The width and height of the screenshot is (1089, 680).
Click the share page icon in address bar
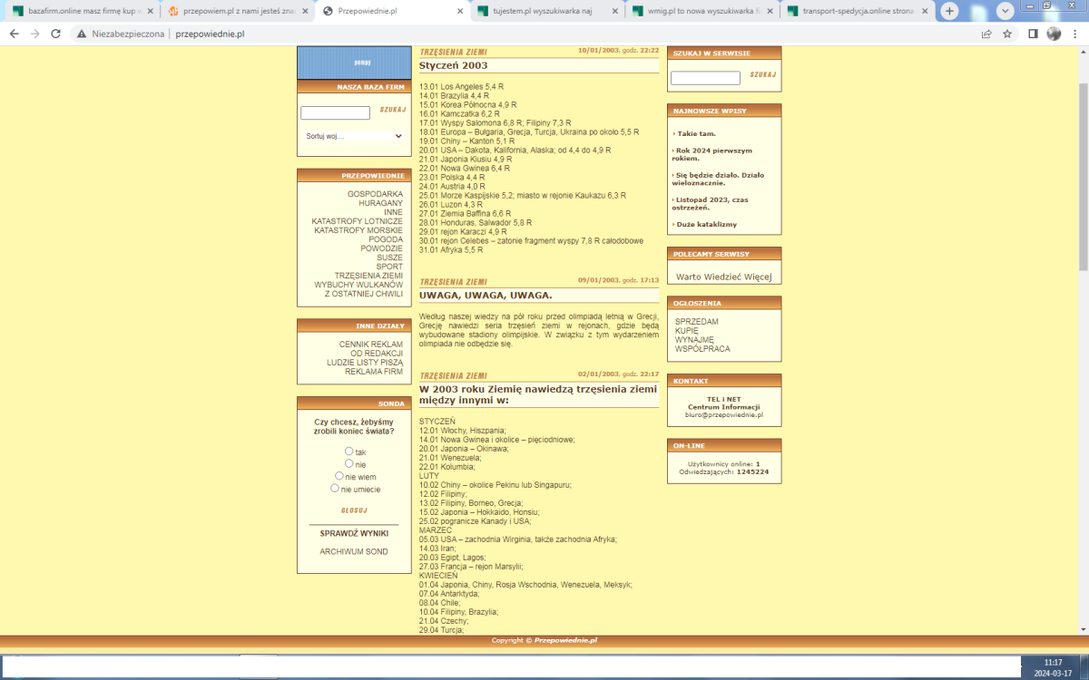986,34
